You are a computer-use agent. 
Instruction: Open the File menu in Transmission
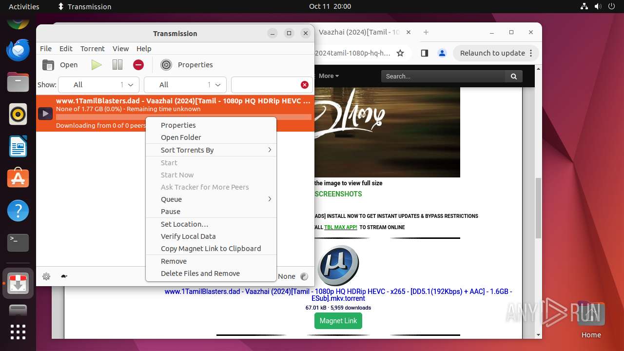tap(46, 49)
